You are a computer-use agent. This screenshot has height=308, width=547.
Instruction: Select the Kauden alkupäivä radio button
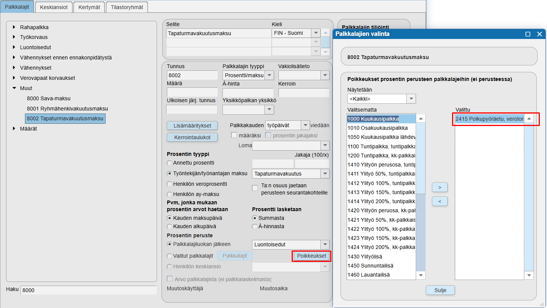click(169, 227)
